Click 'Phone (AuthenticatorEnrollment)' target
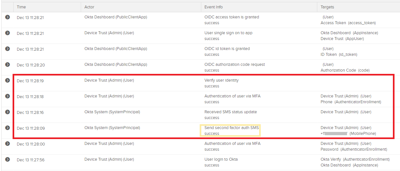 [351, 102]
